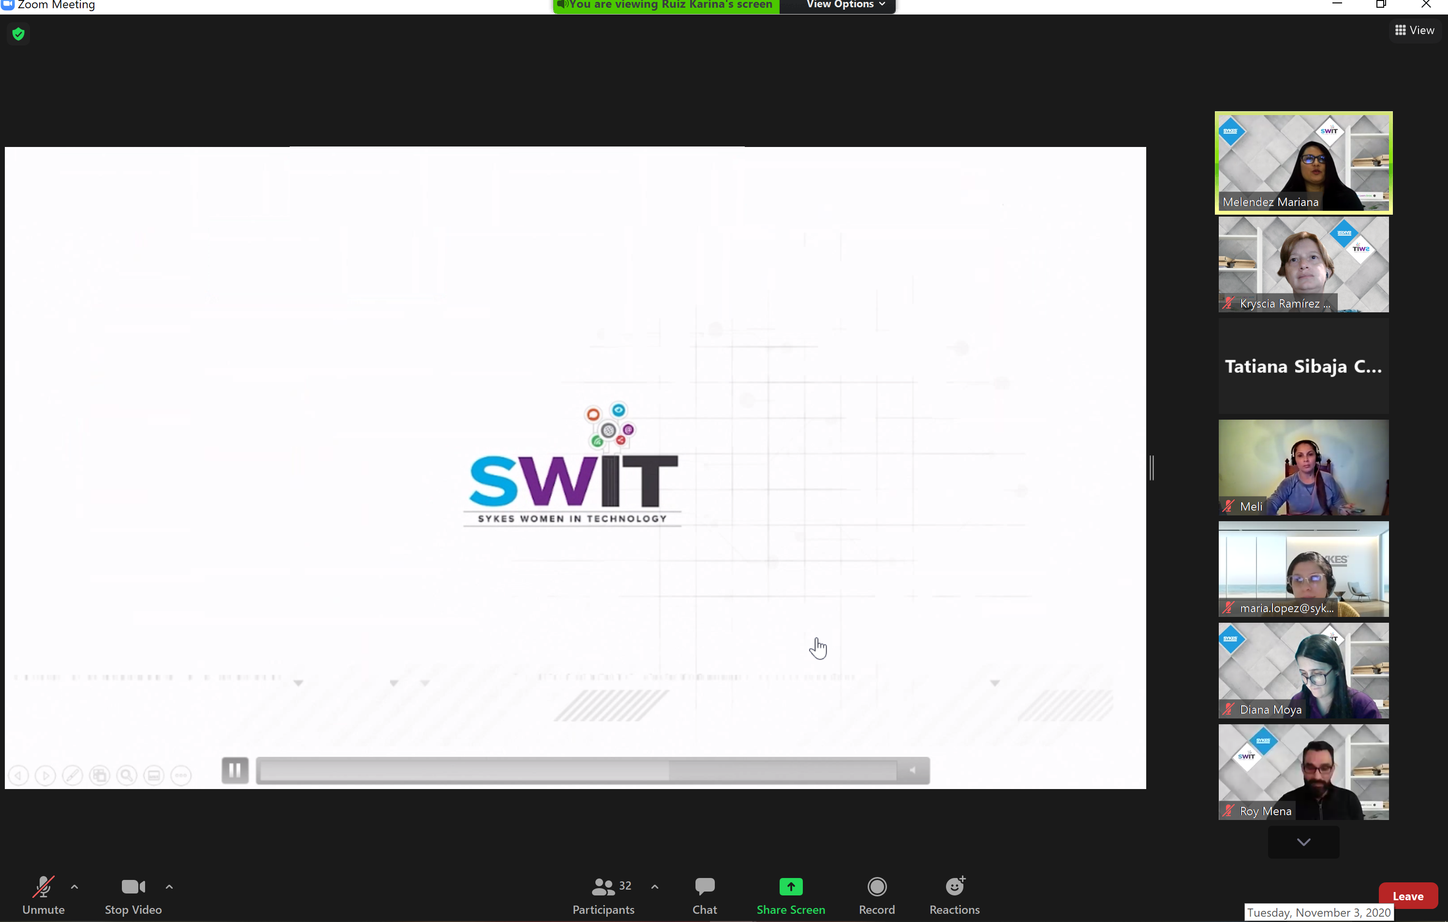1448x922 pixels.
Task: Open the Chat panel
Action: pyautogui.click(x=704, y=895)
